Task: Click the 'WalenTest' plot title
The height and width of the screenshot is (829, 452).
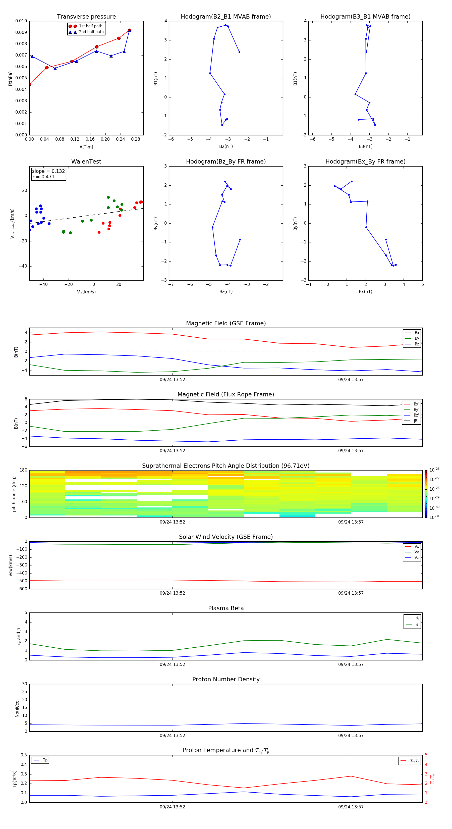Action: coord(86,162)
